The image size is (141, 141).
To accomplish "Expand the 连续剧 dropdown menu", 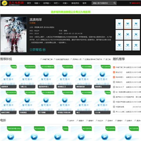I will (47, 3).
